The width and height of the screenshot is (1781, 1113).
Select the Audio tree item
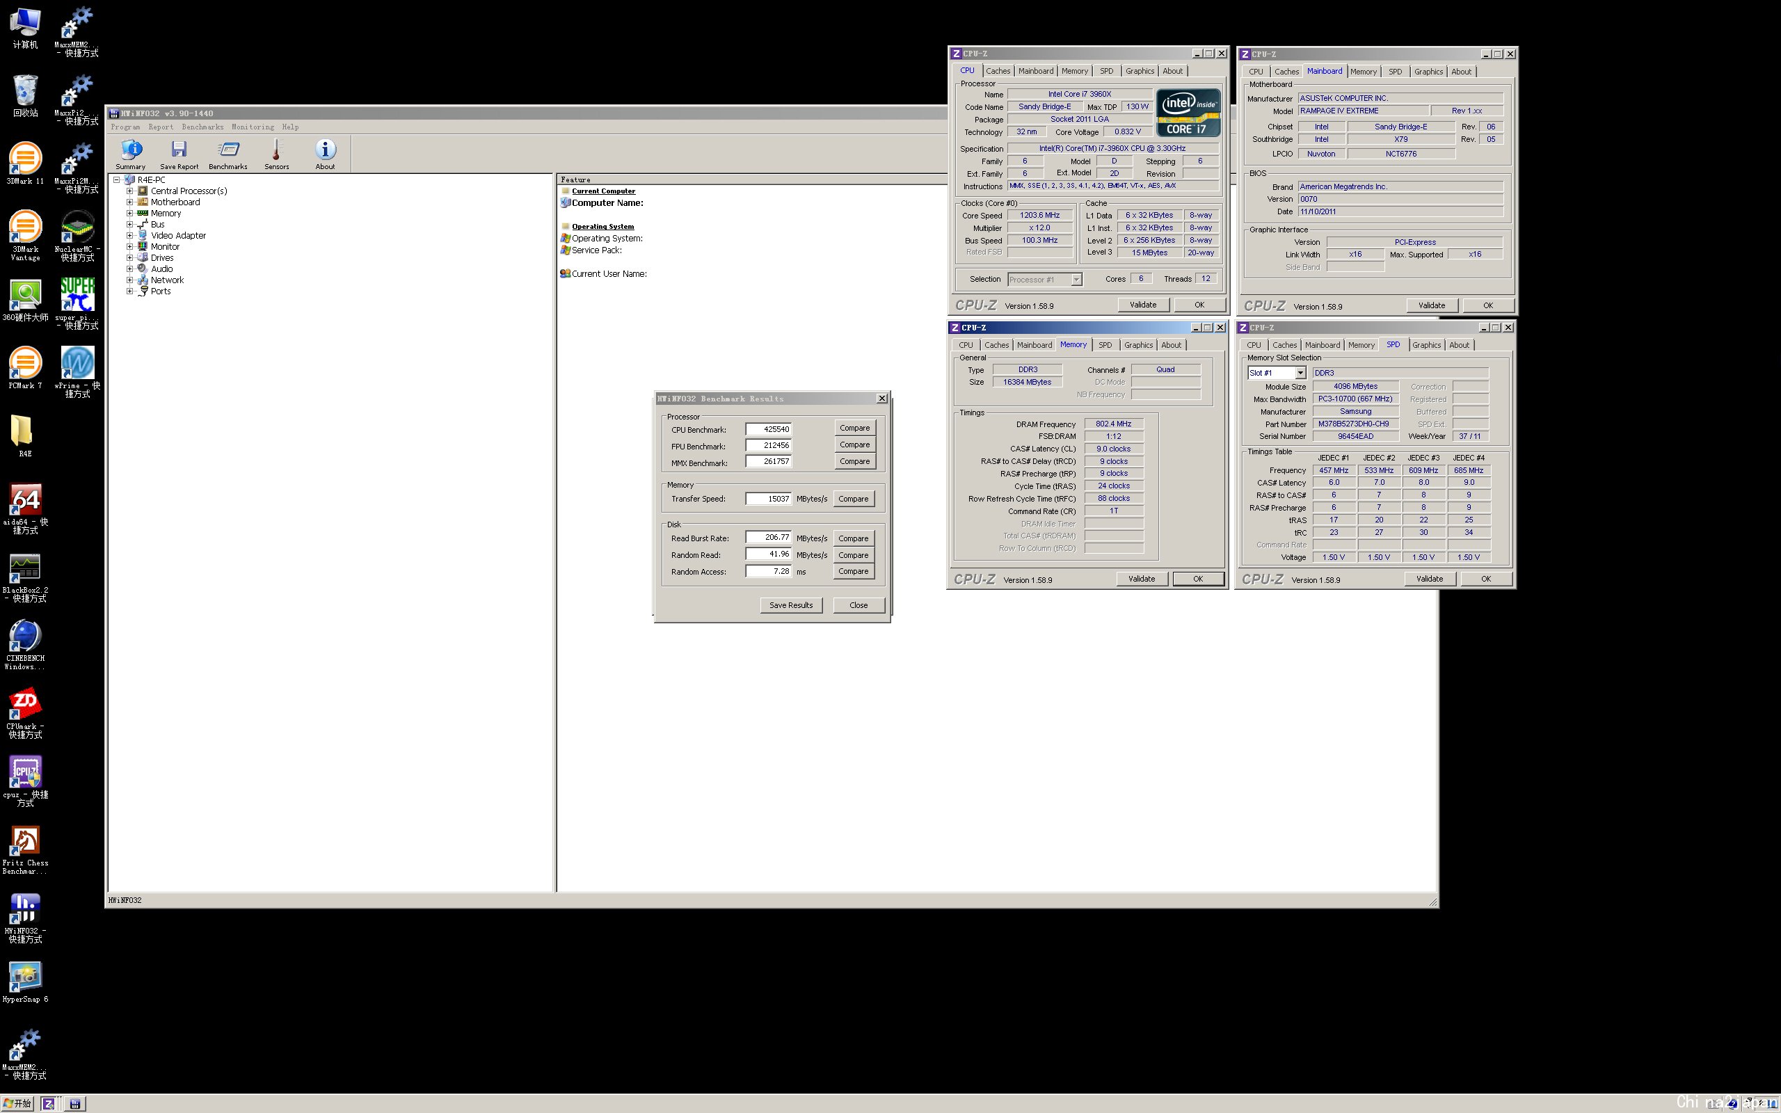coord(162,269)
